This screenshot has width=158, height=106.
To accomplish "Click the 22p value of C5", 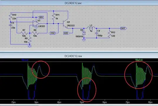I will [x=13, y=28].
